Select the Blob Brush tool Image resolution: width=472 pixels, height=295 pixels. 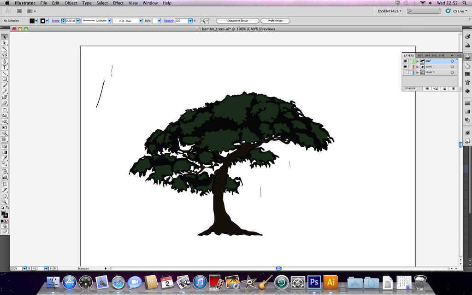pyautogui.click(x=5, y=97)
